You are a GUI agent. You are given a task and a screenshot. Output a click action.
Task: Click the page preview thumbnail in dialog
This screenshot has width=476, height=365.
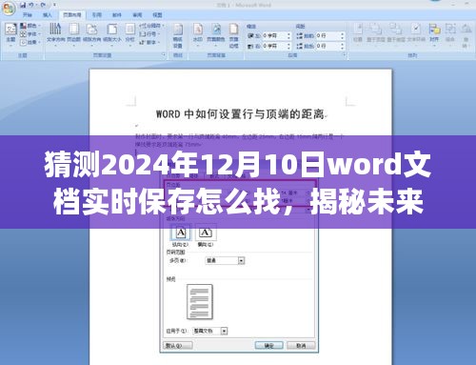[x=200, y=302]
